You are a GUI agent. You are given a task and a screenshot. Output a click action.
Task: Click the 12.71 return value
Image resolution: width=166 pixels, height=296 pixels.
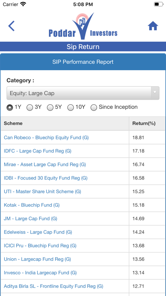(x=138, y=286)
